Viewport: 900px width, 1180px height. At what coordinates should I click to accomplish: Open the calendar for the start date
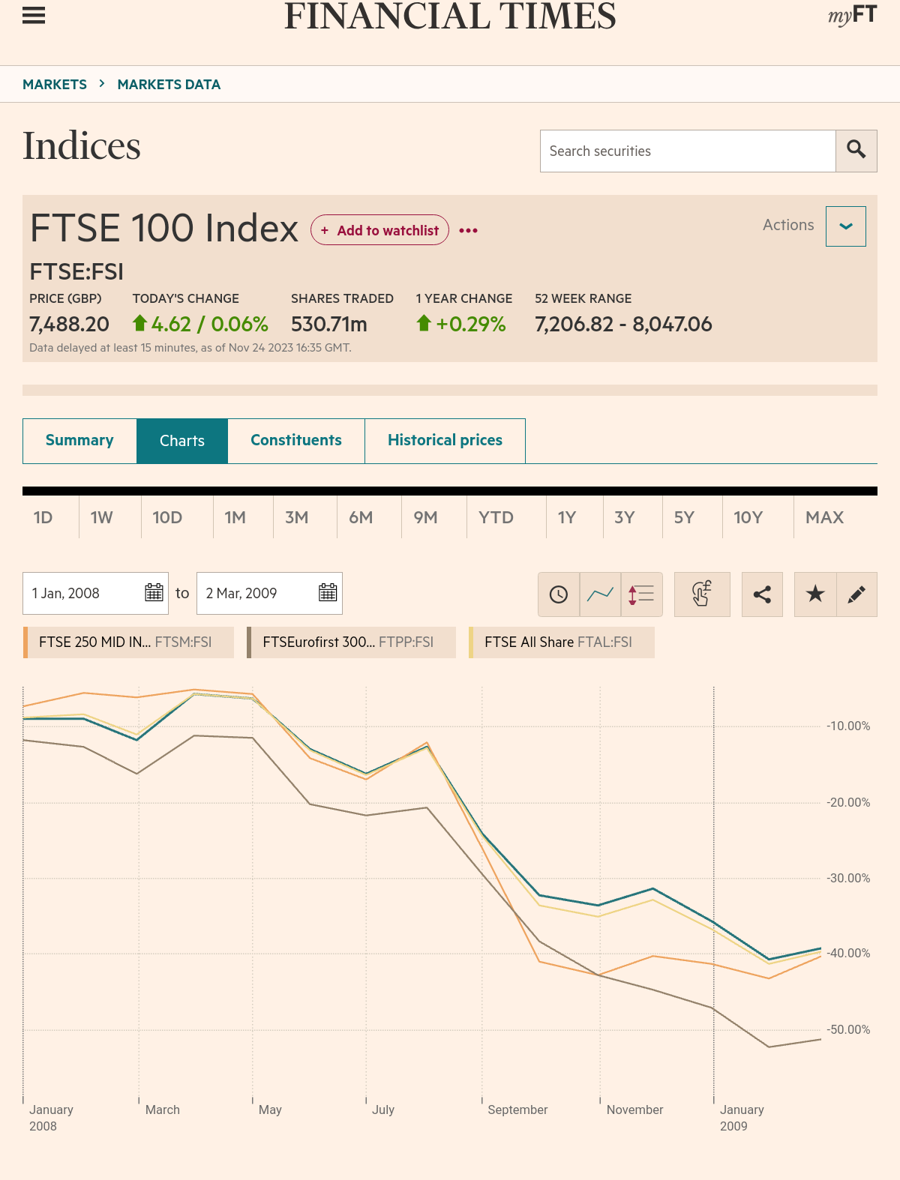pos(154,593)
